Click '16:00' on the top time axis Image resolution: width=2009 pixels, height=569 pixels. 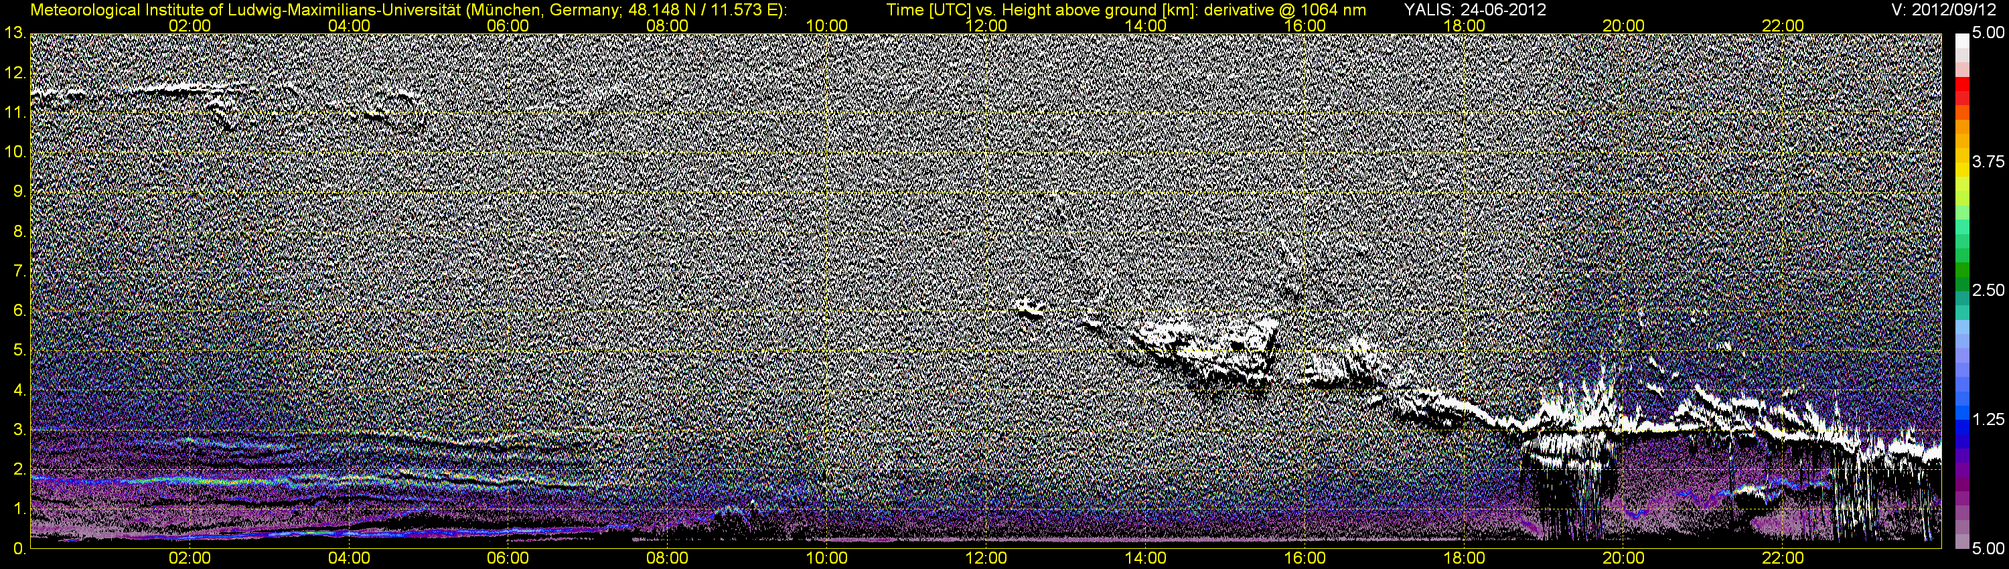(1305, 25)
